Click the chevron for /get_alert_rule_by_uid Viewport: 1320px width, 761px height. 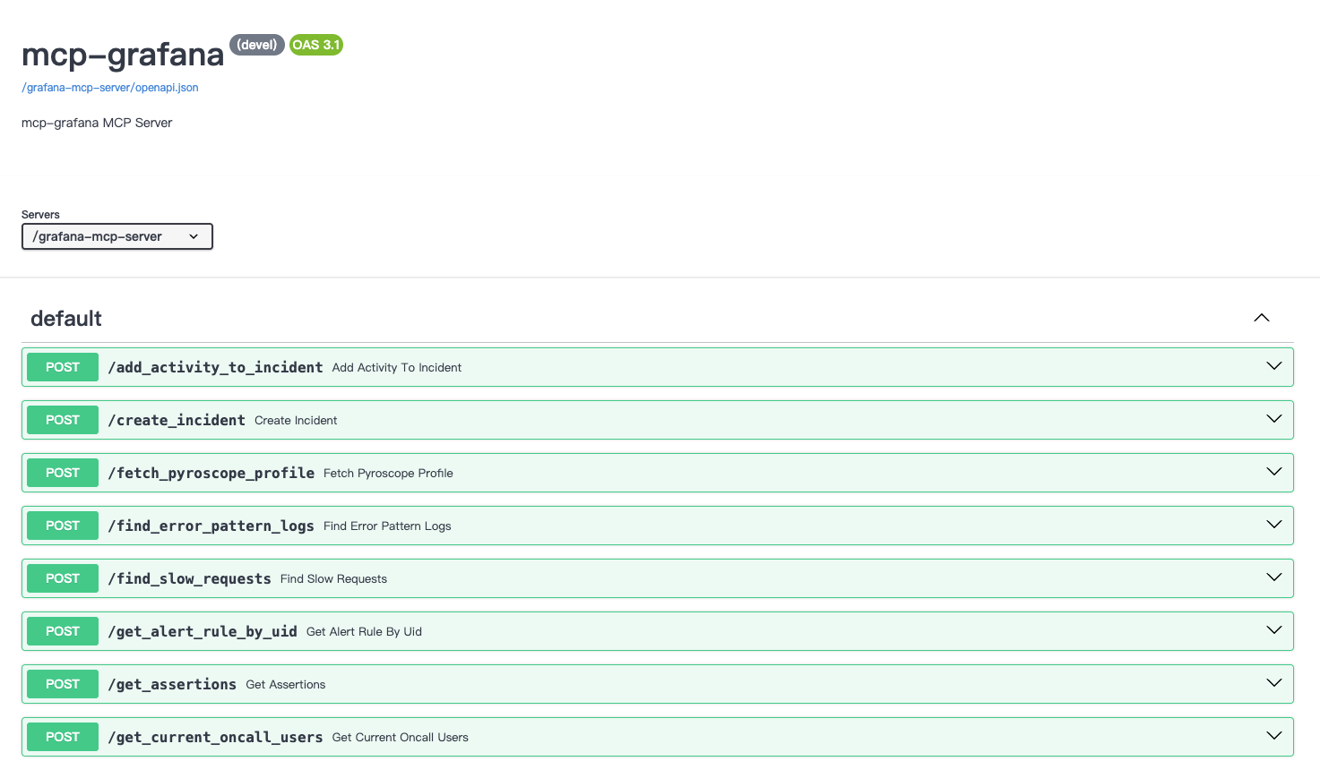click(1273, 630)
